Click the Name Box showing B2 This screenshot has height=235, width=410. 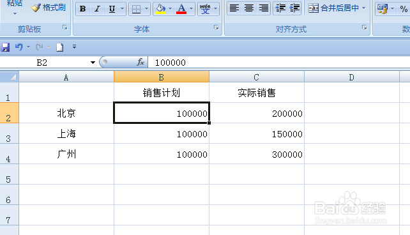pos(42,63)
